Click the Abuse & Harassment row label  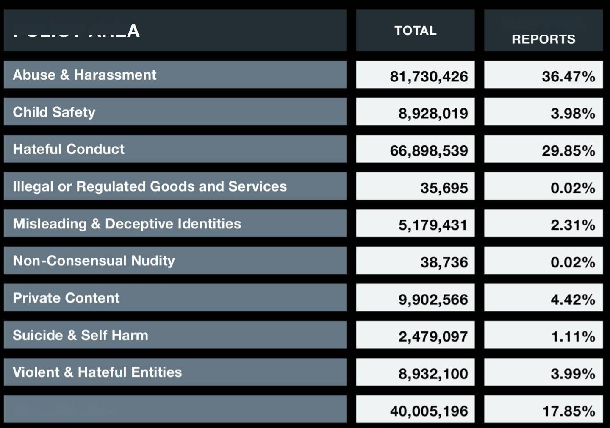tap(85, 75)
